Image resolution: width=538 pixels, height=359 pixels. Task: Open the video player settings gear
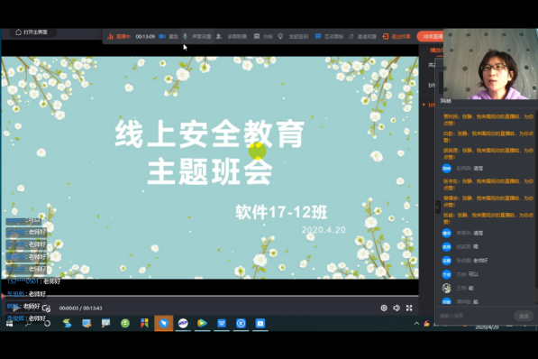[384, 308]
